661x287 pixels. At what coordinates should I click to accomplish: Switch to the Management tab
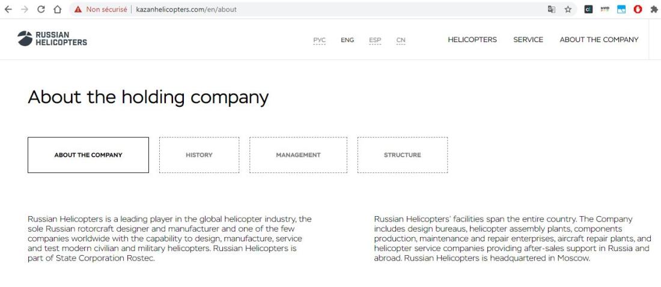click(299, 155)
